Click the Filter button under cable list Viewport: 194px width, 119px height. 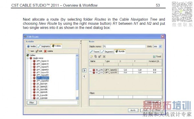click(x=32, y=103)
